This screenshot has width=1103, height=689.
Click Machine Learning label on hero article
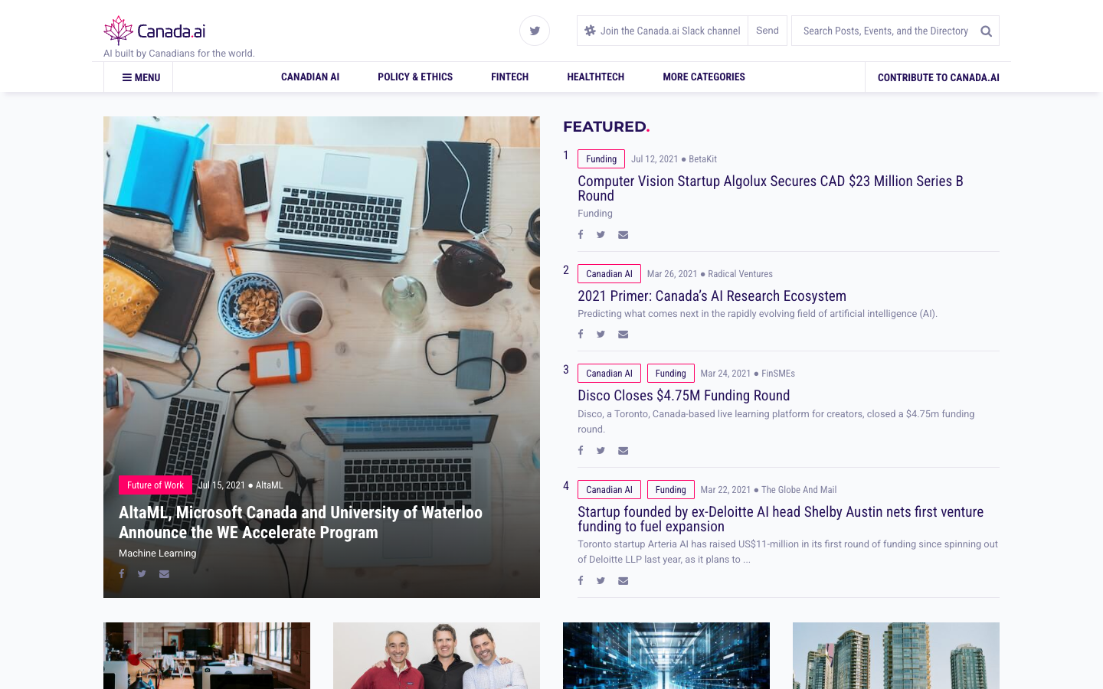[x=157, y=553]
